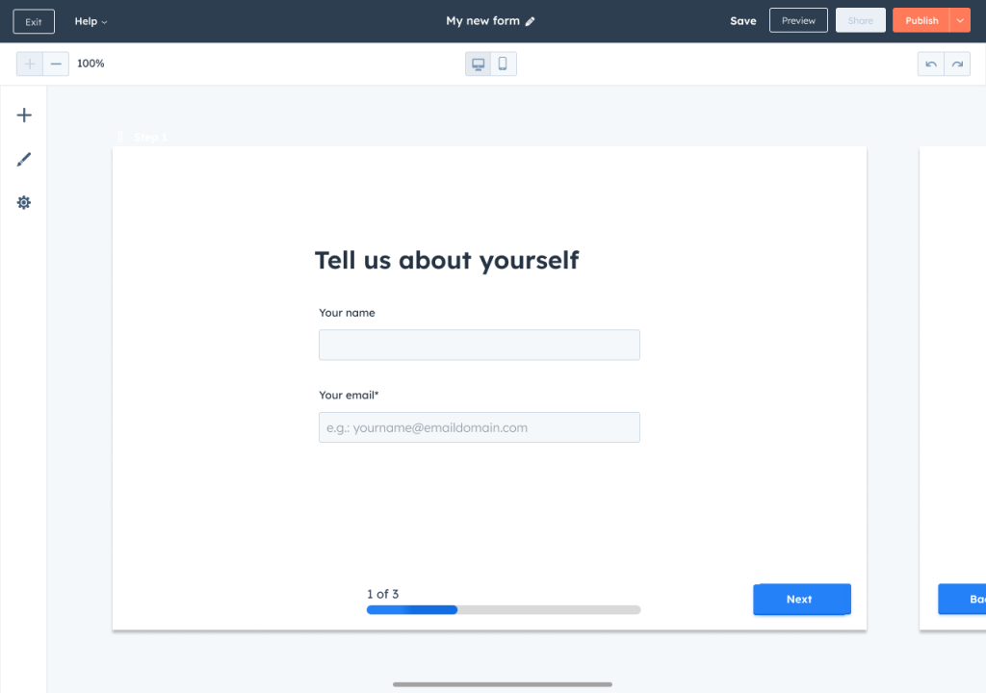The height and width of the screenshot is (693, 986).
Task: Undo the last change
Action: coord(931,64)
